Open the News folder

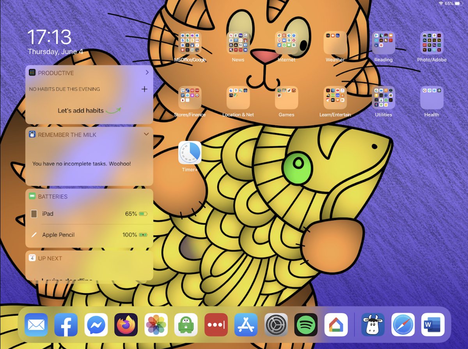coord(238,43)
